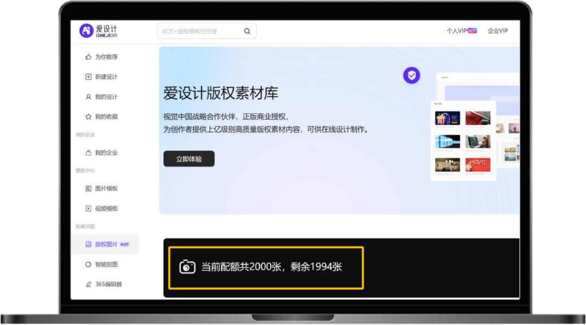This screenshot has width=586, height=325.
Task: Click the camera icon in the quota banner
Action: coord(187,266)
